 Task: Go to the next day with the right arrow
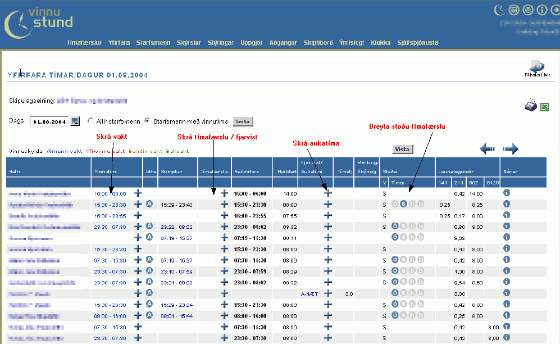coord(511,148)
